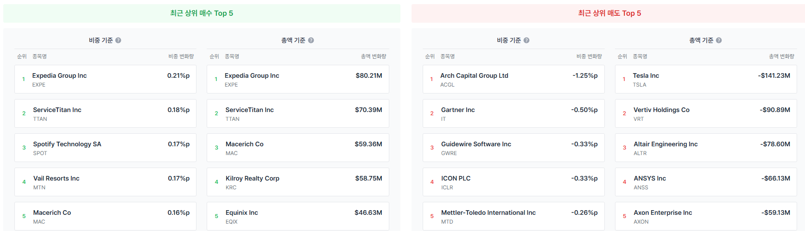Click the ACGL ticker symbol
805x231 pixels.
pos(447,85)
